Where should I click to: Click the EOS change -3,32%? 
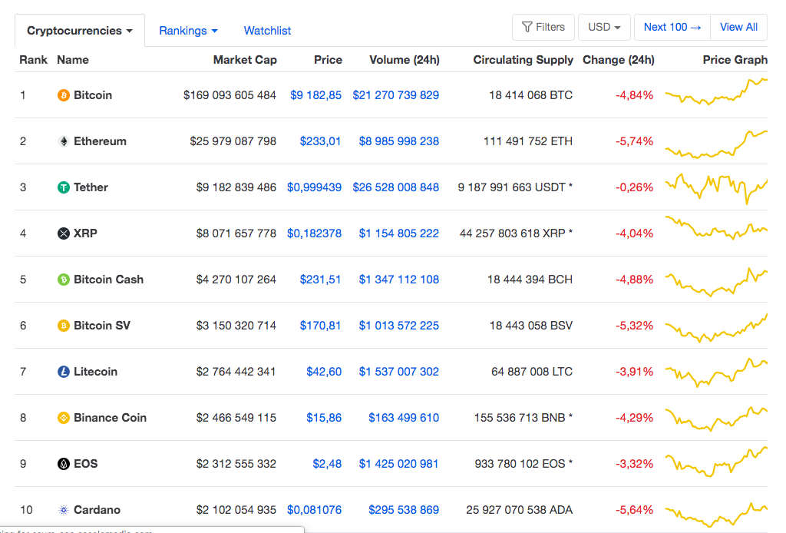tap(635, 464)
